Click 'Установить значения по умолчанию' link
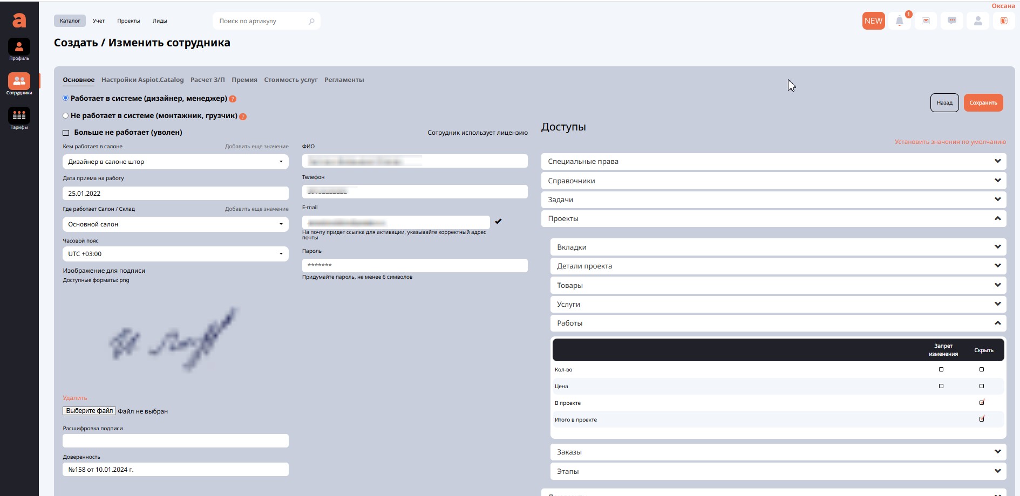 (x=950, y=142)
